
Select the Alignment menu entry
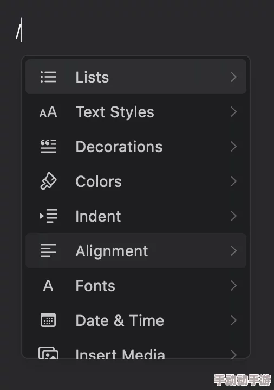(x=136, y=250)
